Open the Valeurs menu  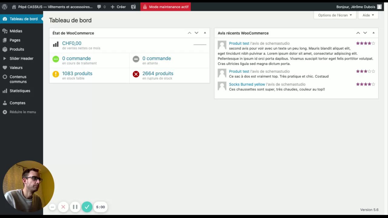[22, 68]
